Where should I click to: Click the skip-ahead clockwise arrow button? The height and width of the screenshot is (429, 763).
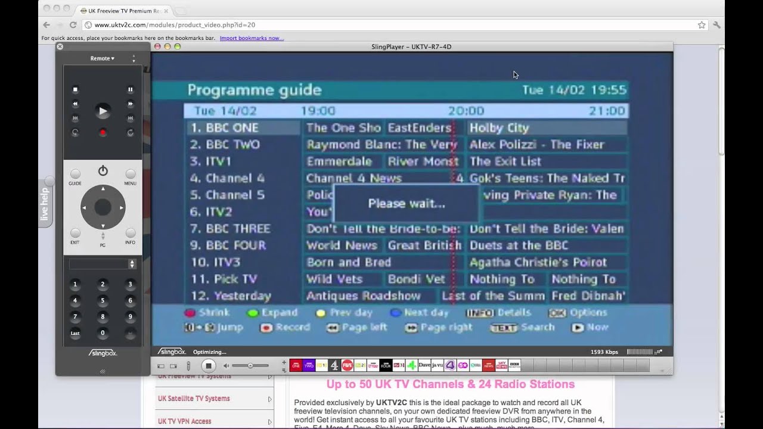pyautogui.click(x=130, y=133)
